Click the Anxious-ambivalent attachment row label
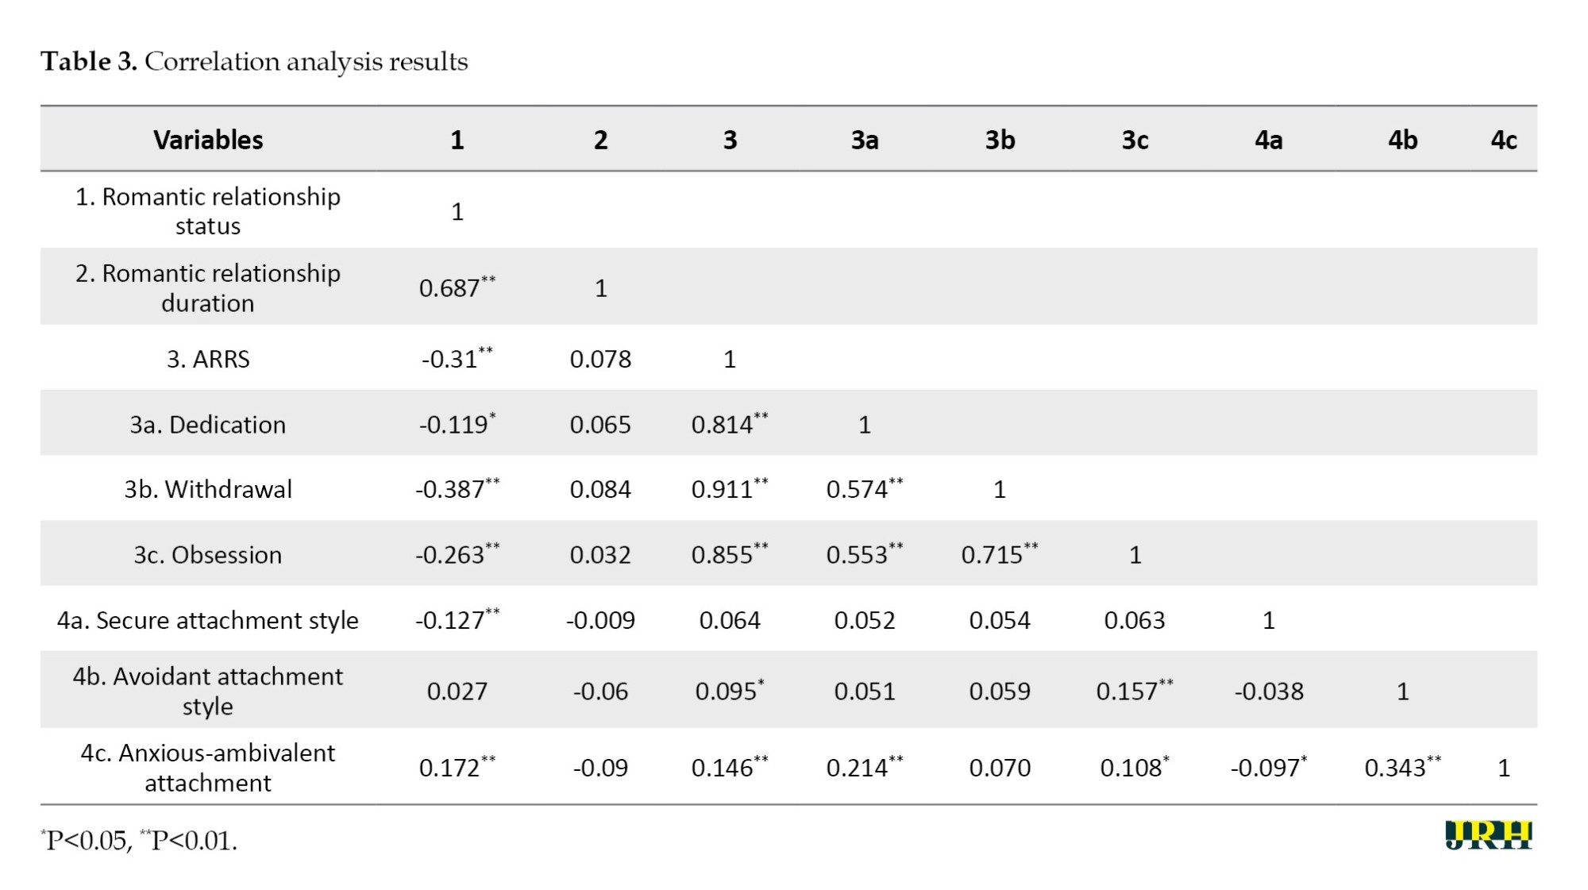The image size is (1588, 890). pos(208,767)
